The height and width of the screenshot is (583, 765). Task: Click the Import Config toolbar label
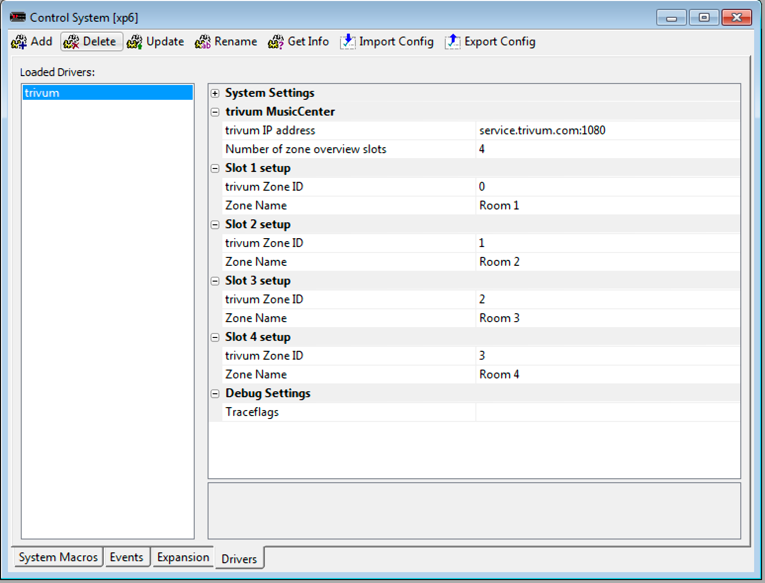396,42
